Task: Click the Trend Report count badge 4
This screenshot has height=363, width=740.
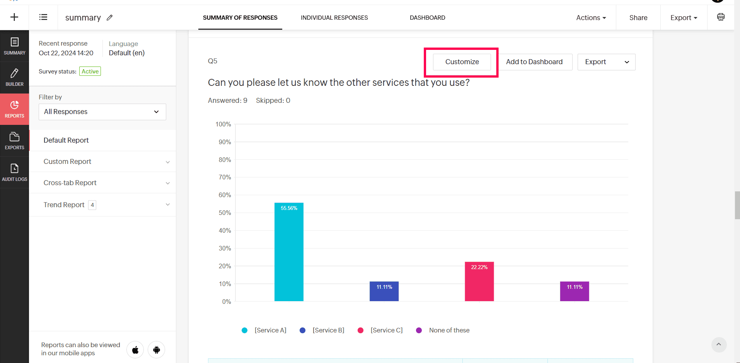Action: (x=92, y=205)
